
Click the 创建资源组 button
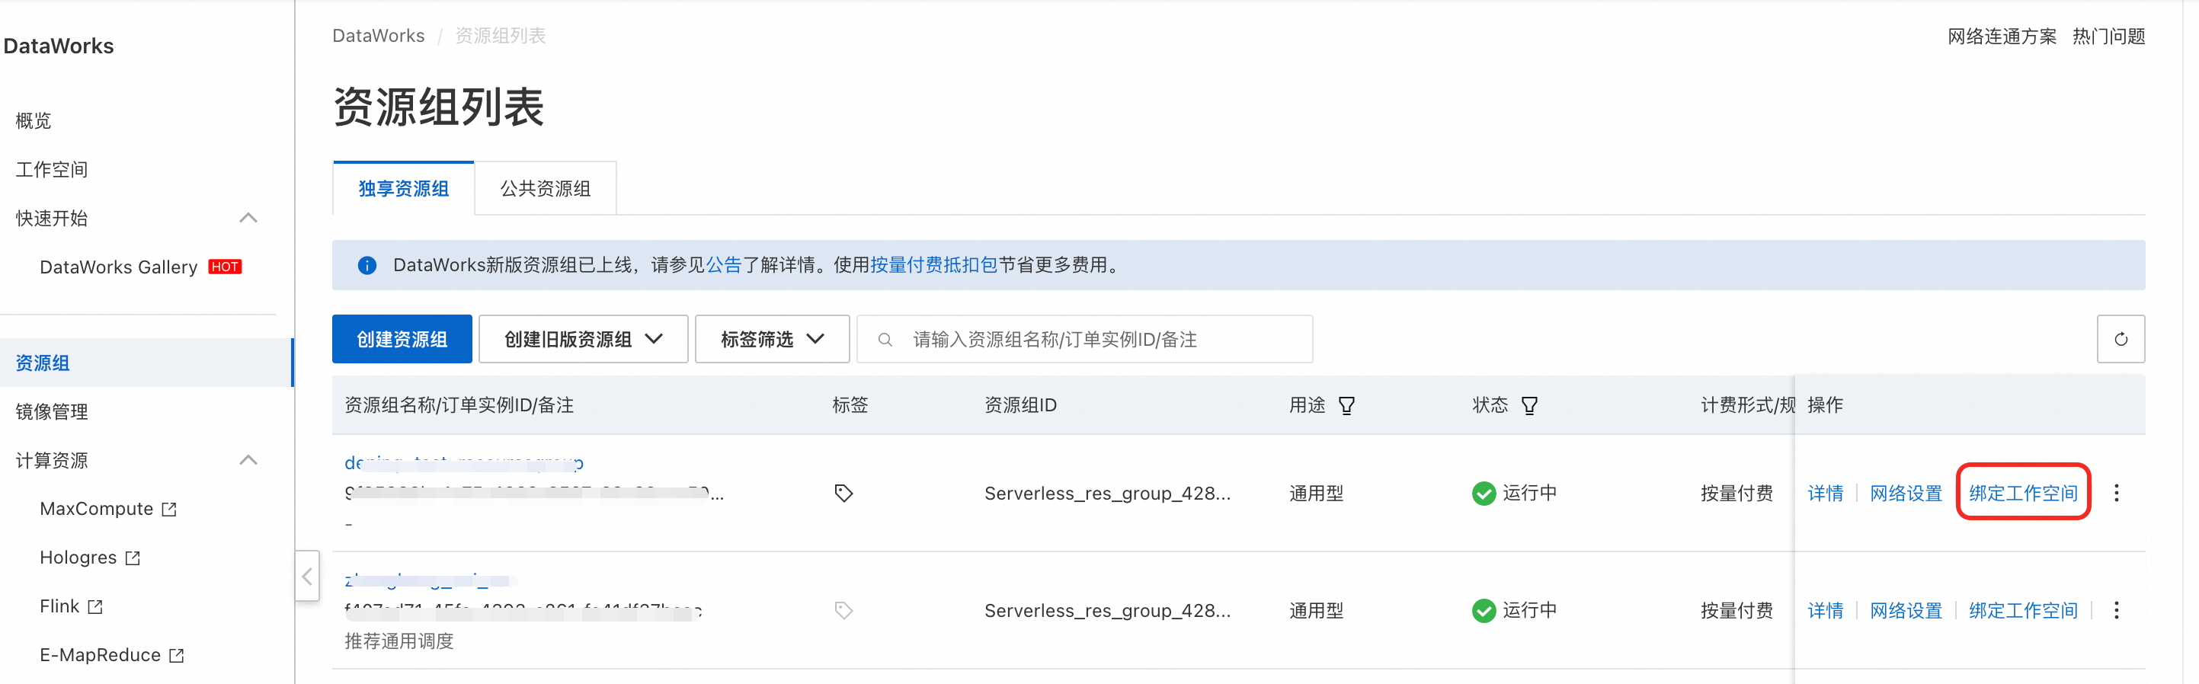(402, 339)
